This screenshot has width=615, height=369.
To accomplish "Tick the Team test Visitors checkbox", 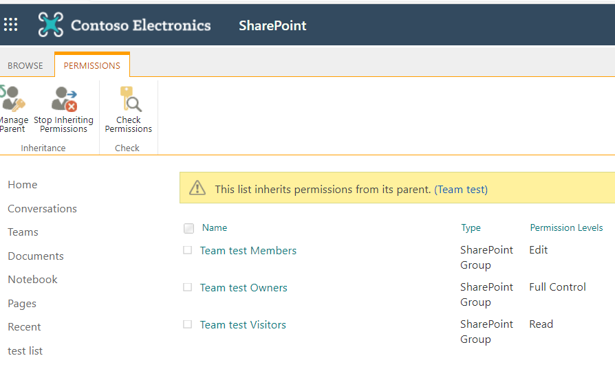I will click(187, 325).
